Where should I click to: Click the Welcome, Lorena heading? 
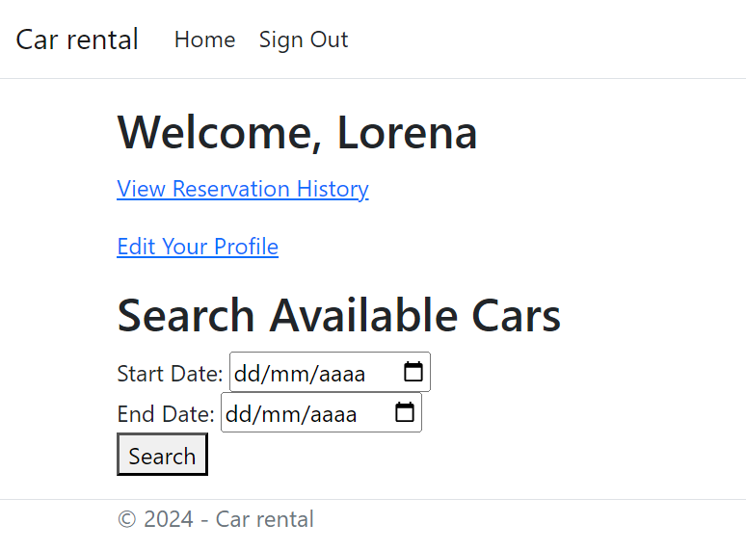pyautogui.click(x=297, y=133)
